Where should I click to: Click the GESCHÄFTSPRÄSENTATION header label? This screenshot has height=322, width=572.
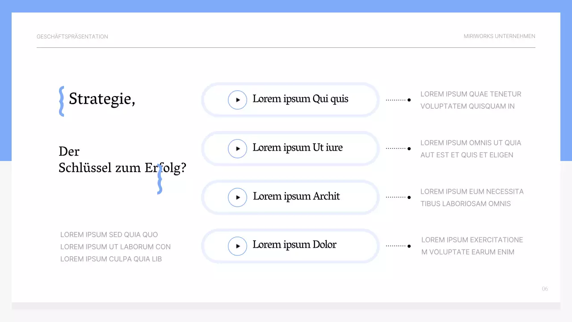[72, 37]
